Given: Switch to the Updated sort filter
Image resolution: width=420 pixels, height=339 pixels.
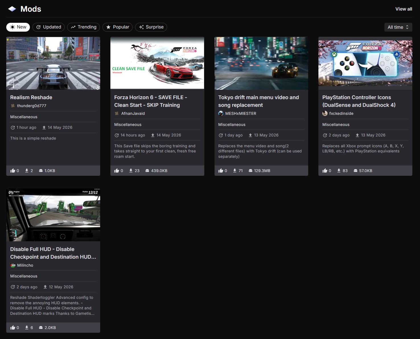Looking at the screenshot, I should pos(49,27).
